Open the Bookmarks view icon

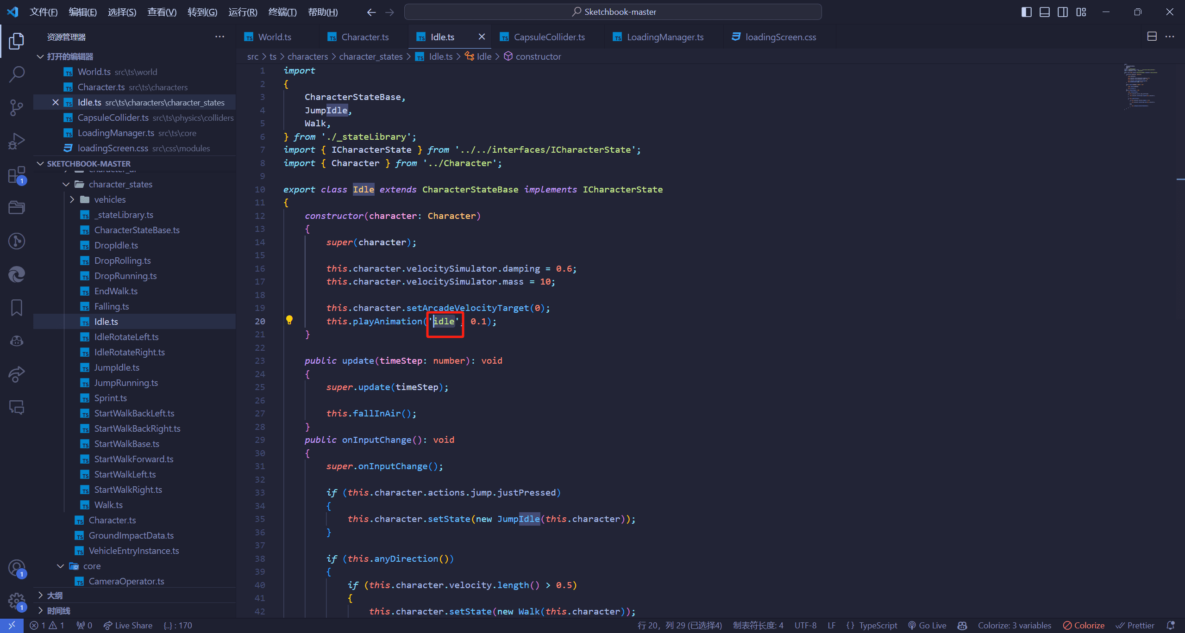click(x=17, y=308)
